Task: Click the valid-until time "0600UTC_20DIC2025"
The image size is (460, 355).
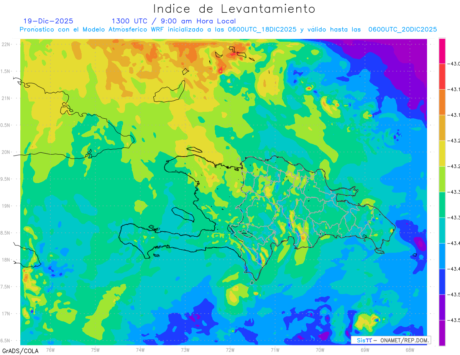Action: (402, 29)
